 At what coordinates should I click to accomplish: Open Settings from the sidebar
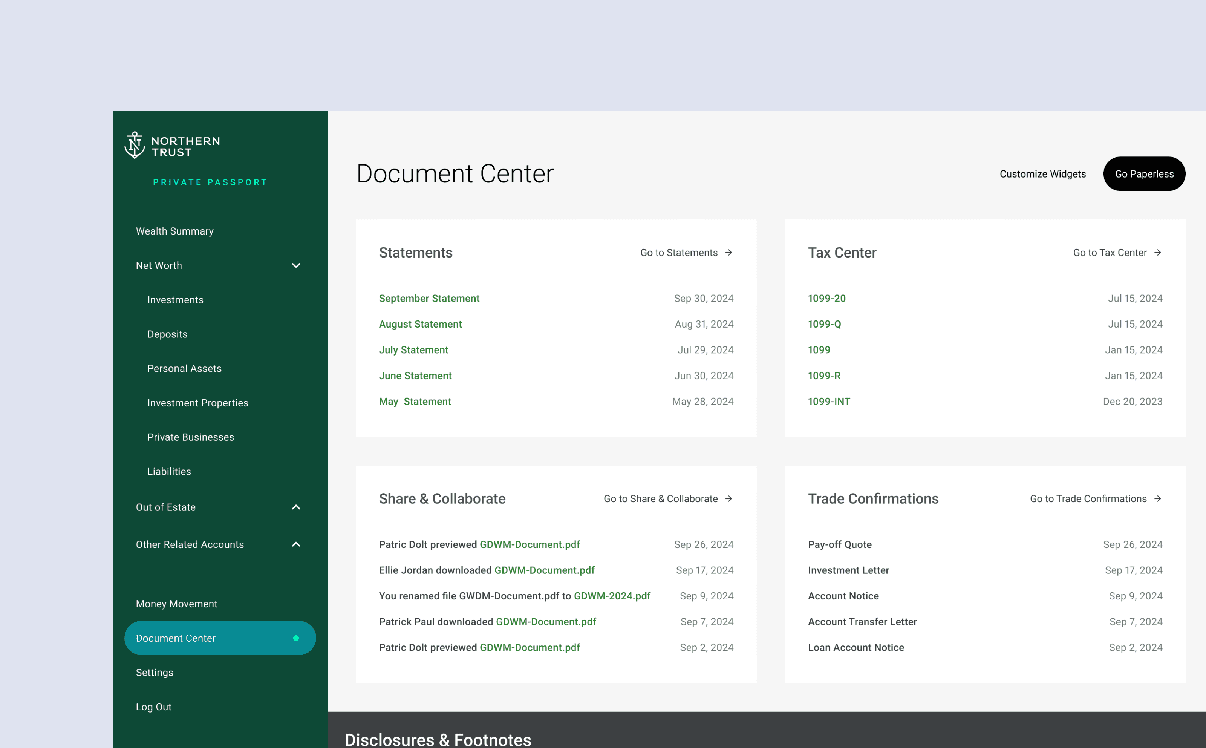point(154,672)
